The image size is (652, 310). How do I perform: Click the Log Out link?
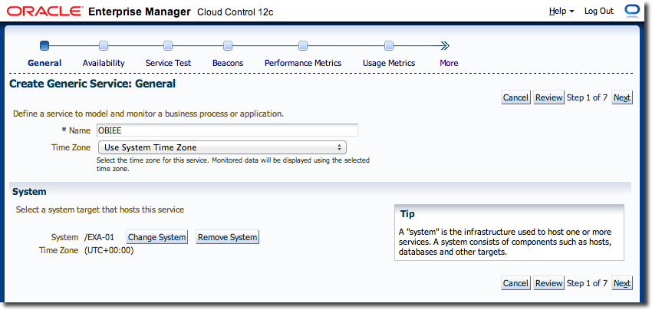[599, 11]
